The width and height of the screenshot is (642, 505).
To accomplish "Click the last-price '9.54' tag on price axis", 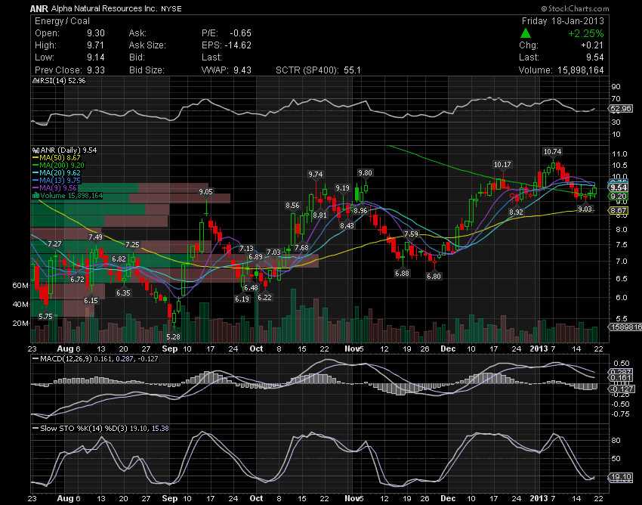I will (619, 187).
